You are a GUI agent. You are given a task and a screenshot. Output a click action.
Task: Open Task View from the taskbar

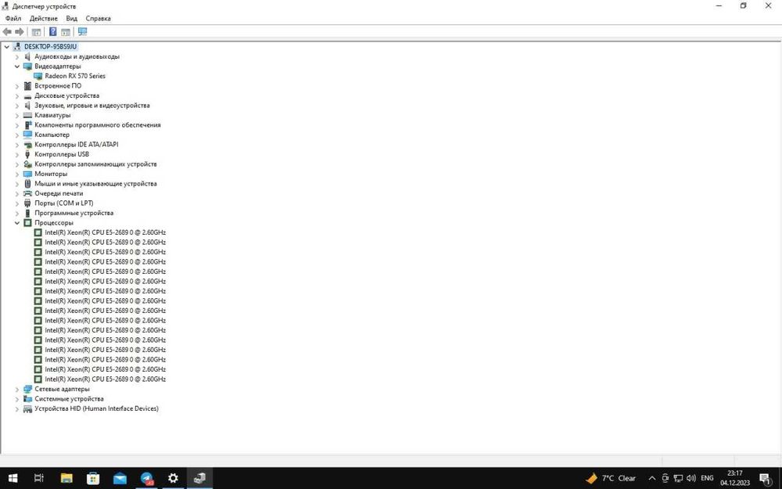point(39,478)
